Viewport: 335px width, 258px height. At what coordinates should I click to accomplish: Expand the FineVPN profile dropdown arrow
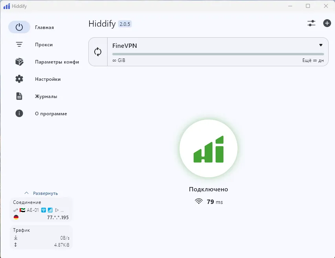(x=320, y=45)
